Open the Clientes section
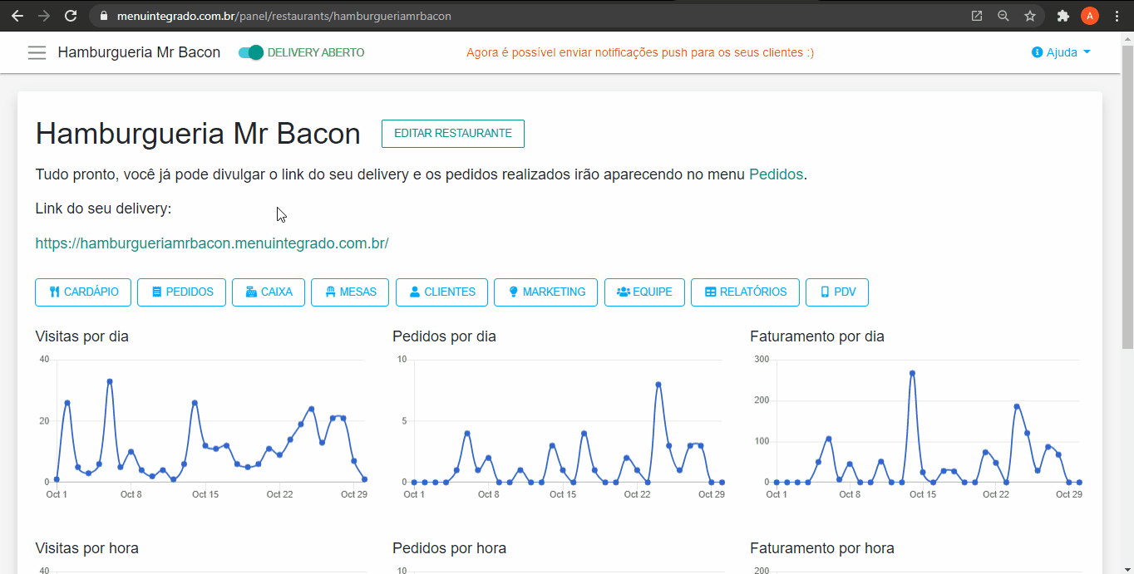The height and width of the screenshot is (574, 1134). (x=441, y=292)
